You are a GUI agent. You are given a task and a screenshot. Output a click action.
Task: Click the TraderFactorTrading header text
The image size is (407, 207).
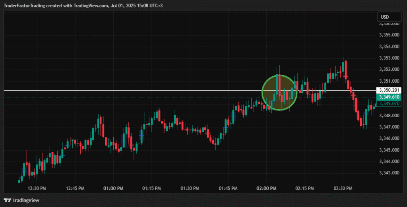coord(24,6)
